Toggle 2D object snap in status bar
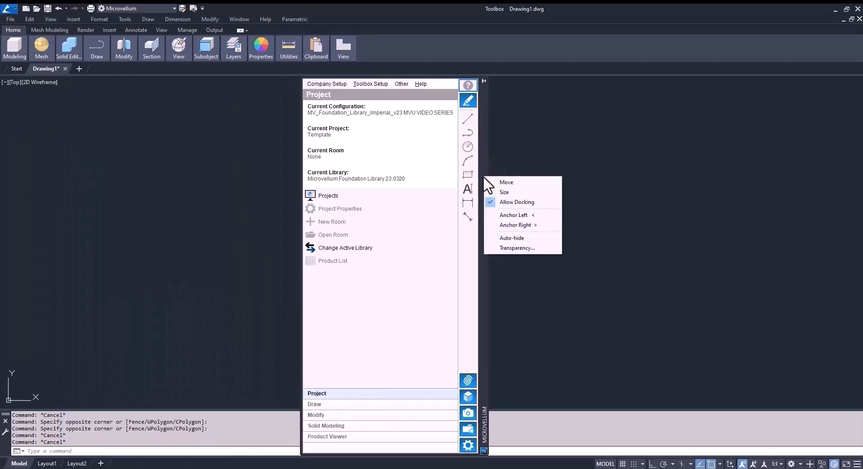Image resolution: width=863 pixels, height=469 pixels. pyautogui.click(x=711, y=464)
